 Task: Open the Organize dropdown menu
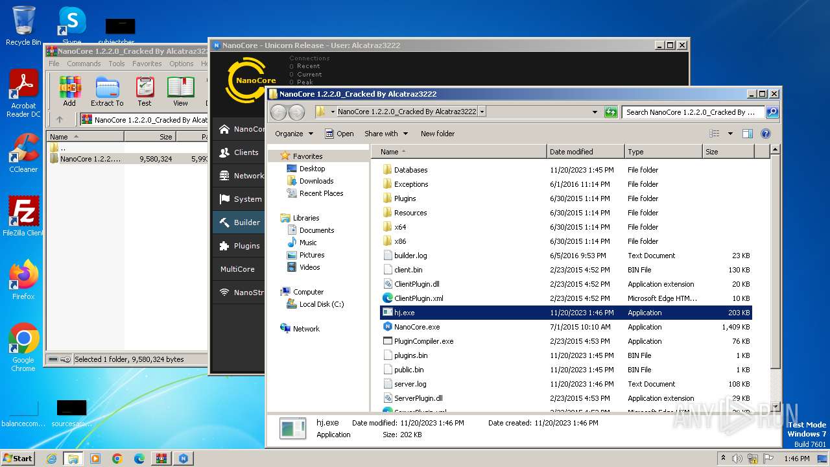click(x=294, y=134)
